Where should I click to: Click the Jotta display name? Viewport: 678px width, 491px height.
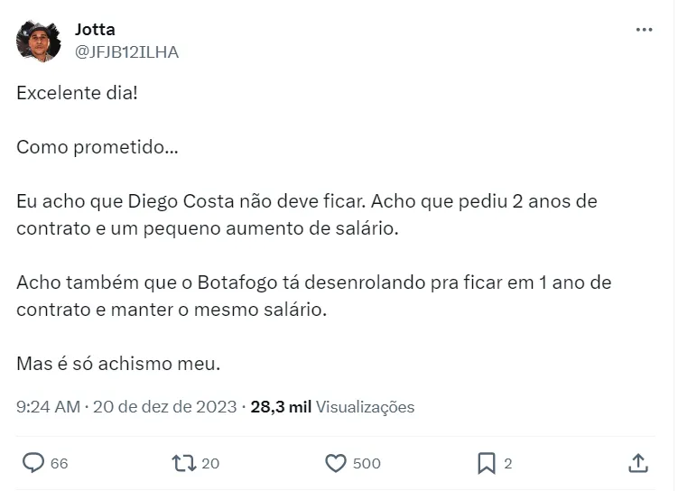(95, 30)
